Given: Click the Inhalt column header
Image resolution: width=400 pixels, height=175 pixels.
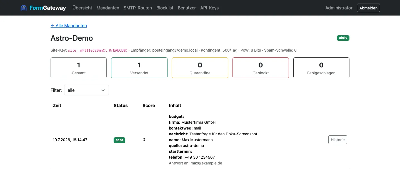Looking at the screenshot, I should click(175, 105).
